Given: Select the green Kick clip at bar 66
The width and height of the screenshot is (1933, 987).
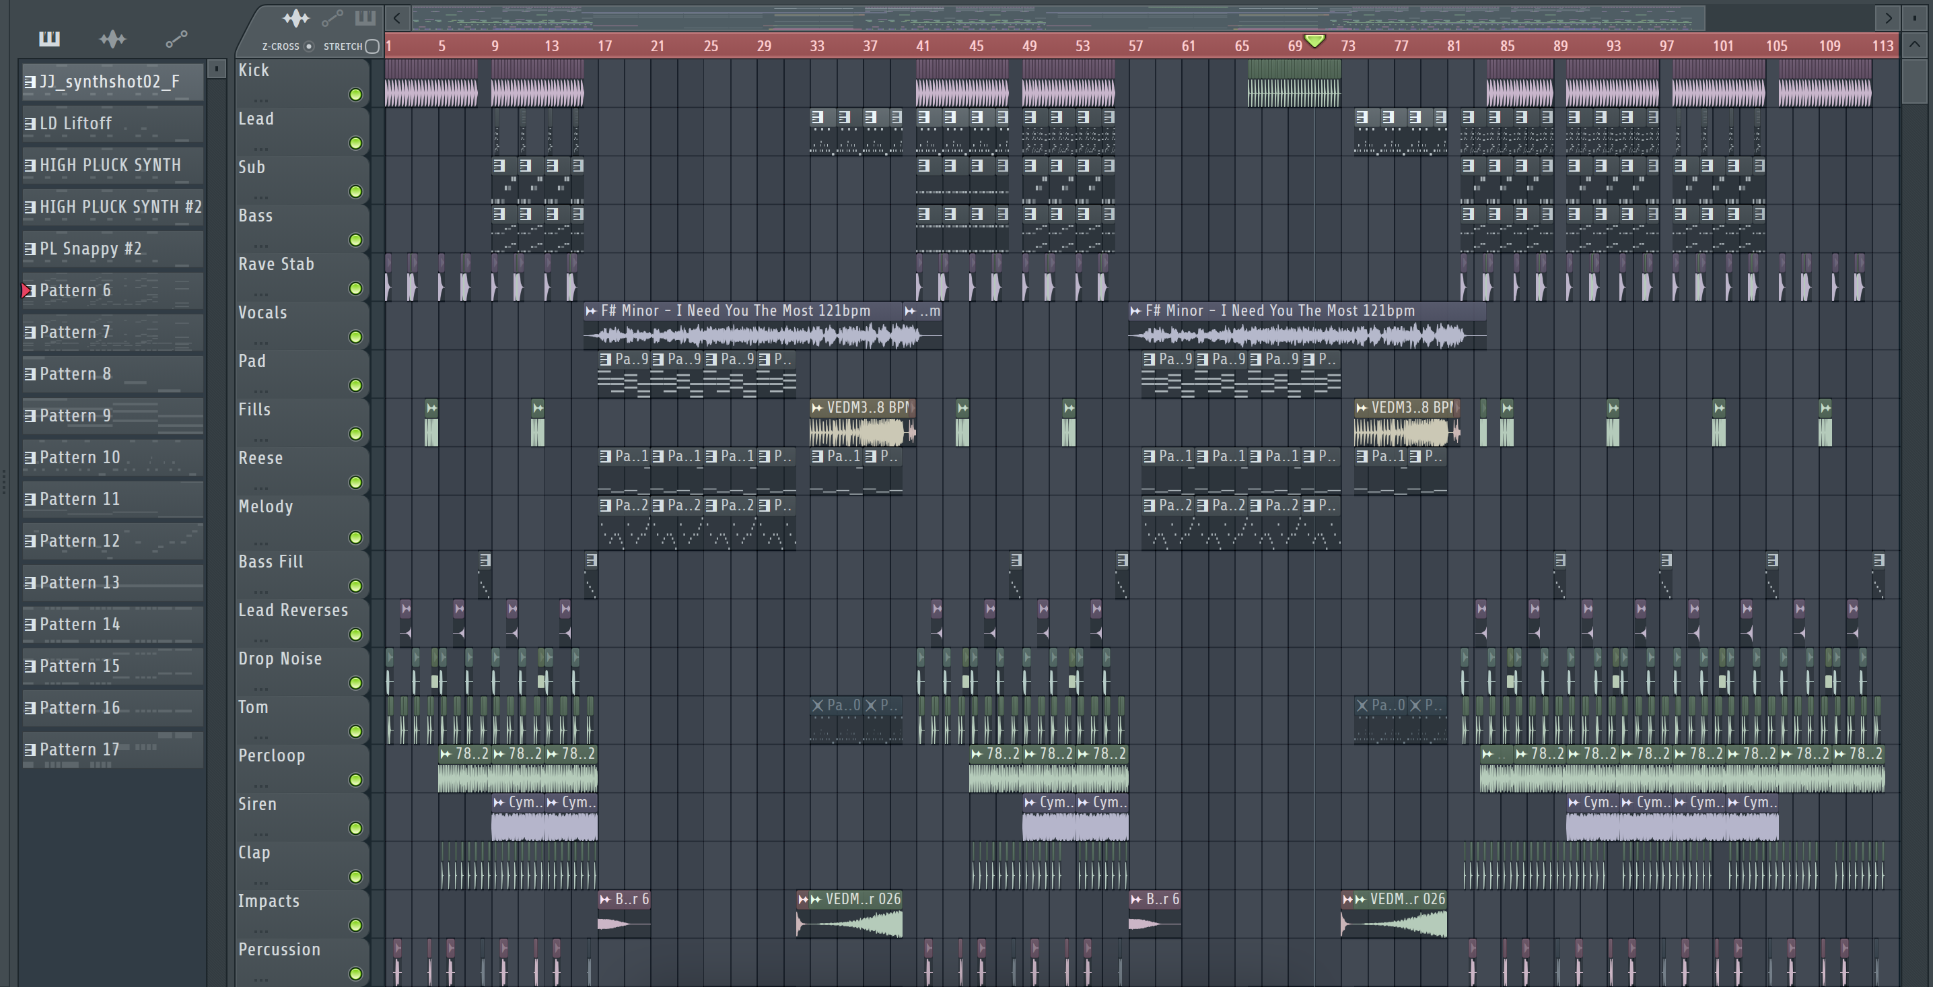Looking at the screenshot, I should pos(1294,83).
